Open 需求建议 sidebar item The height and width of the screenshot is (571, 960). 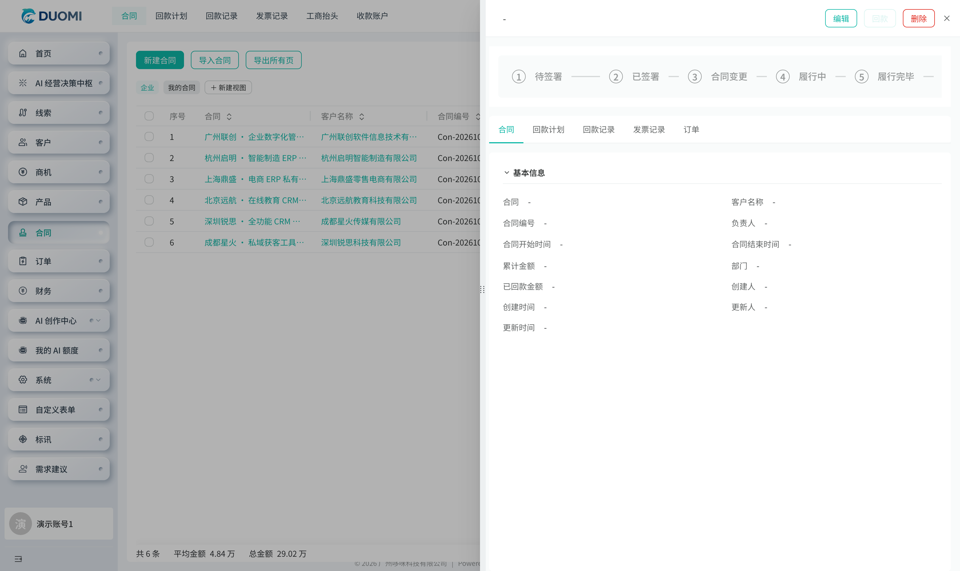click(x=59, y=469)
